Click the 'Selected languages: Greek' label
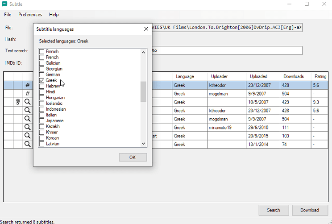 pyautogui.click(x=63, y=41)
